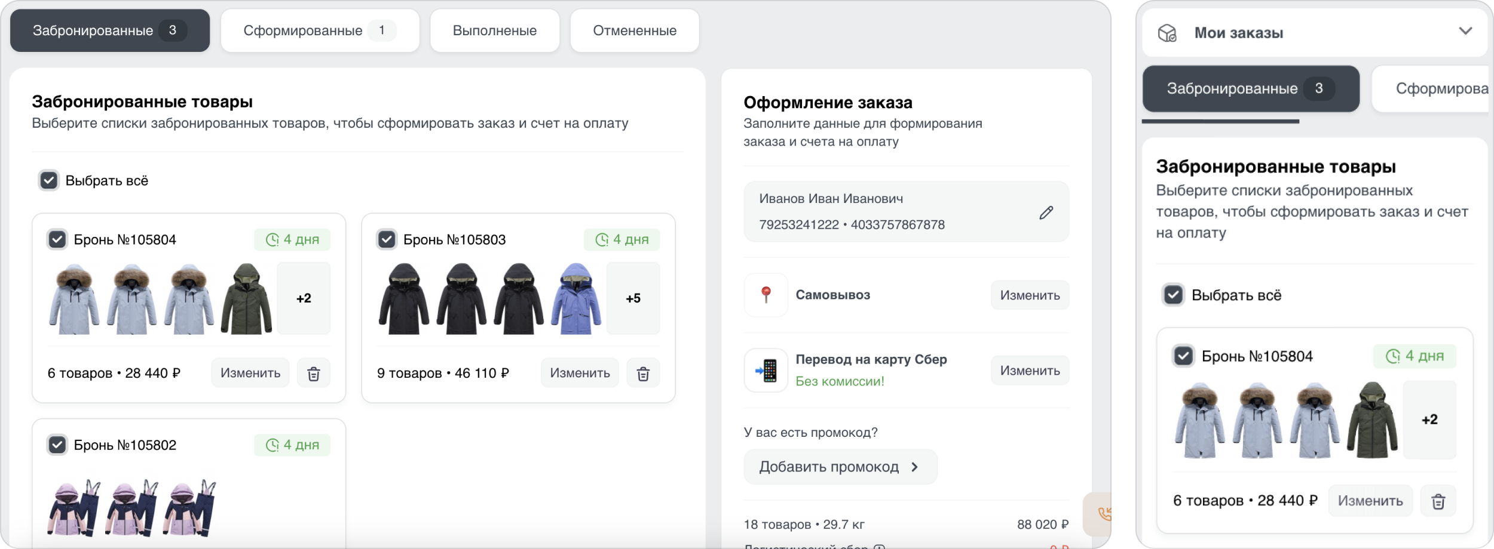This screenshot has height=549, width=1494.
Task: Click Изменить next to Самовывоз
Action: [x=1030, y=295]
